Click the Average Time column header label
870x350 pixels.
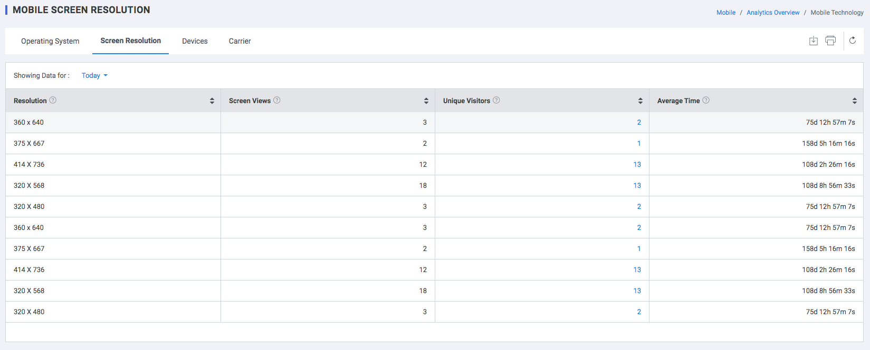tap(678, 101)
